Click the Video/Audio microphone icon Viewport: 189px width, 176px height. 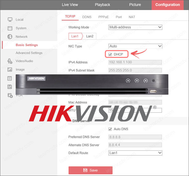coord(10,61)
